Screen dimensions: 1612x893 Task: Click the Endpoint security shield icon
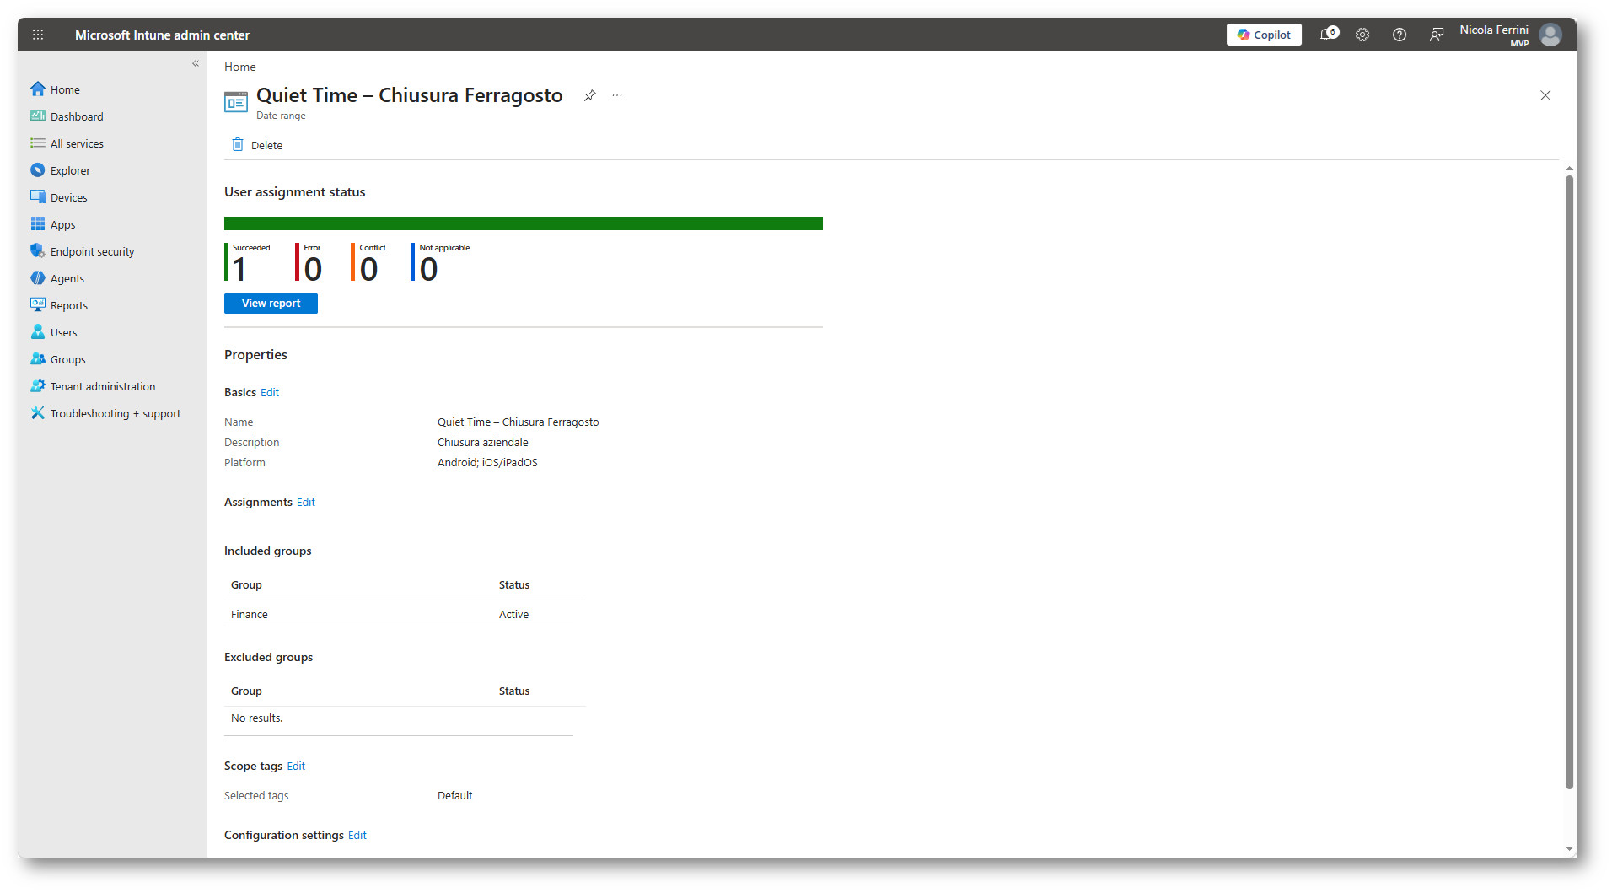pos(38,251)
